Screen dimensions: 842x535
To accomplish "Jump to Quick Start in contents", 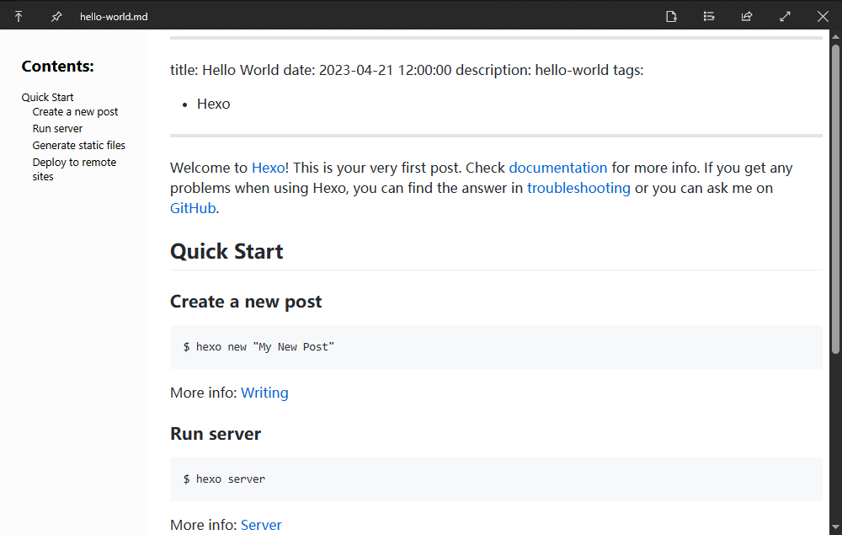I will coord(48,97).
